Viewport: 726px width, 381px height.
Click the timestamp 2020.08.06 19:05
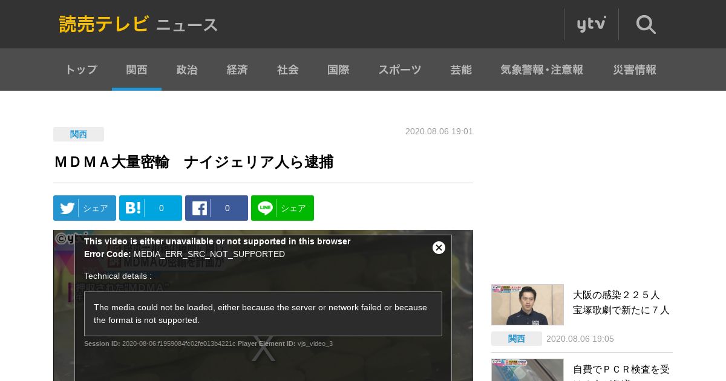[x=580, y=339]
